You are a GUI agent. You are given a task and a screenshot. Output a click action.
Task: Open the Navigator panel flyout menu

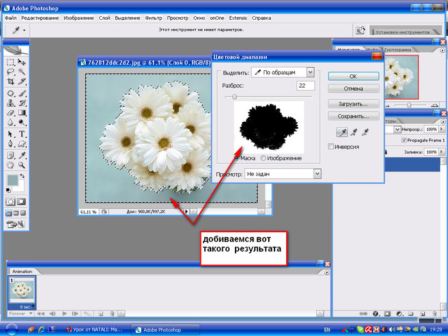tap(442, 51)
